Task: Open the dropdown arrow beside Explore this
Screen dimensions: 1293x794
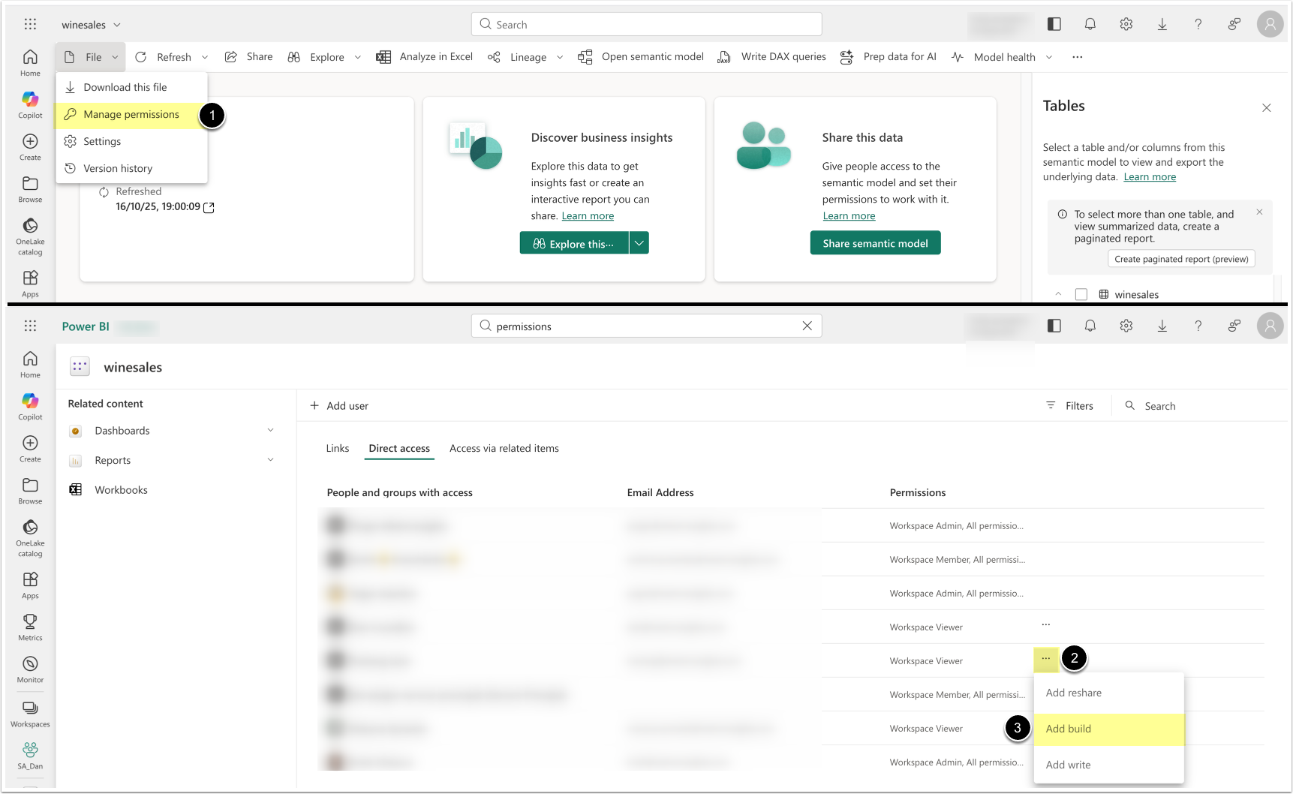Action: [x=639, y=243]
